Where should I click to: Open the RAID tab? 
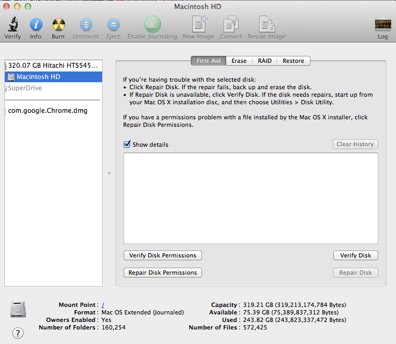265,61
